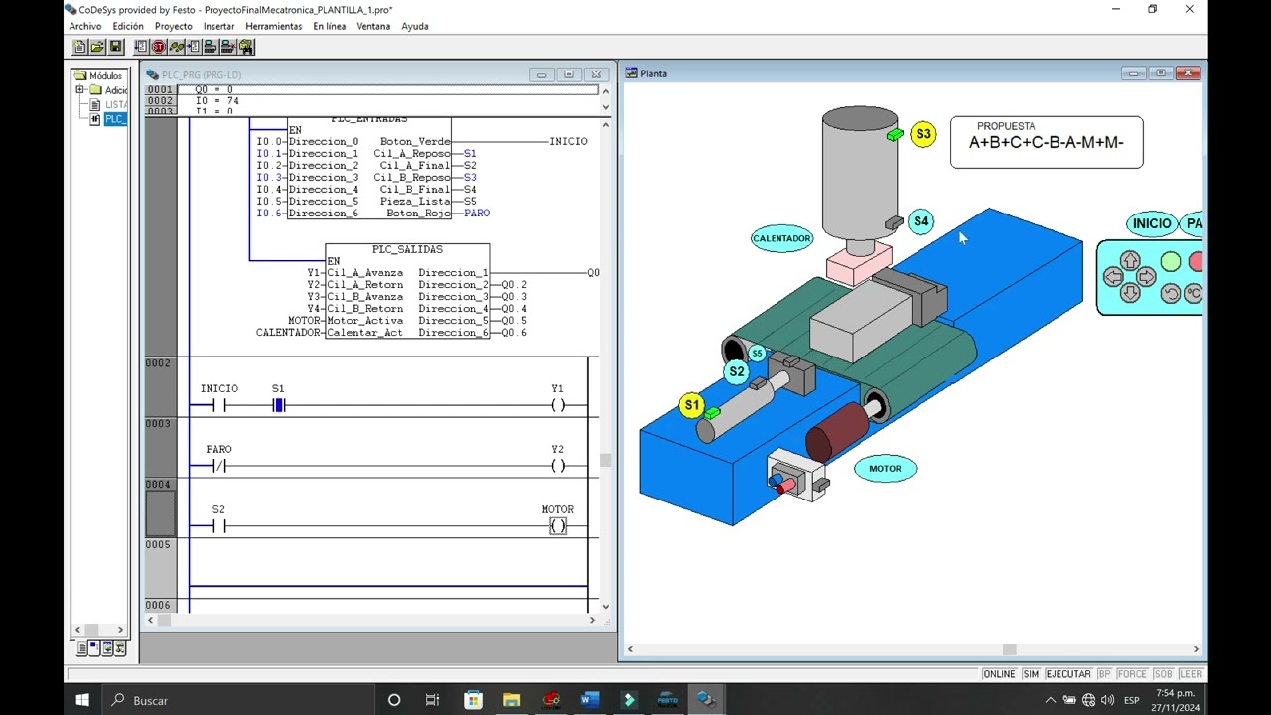Click the footprints single-step icon
Image resolution: width=1271 pixels, height=715 pixels.
click(176, 47)
